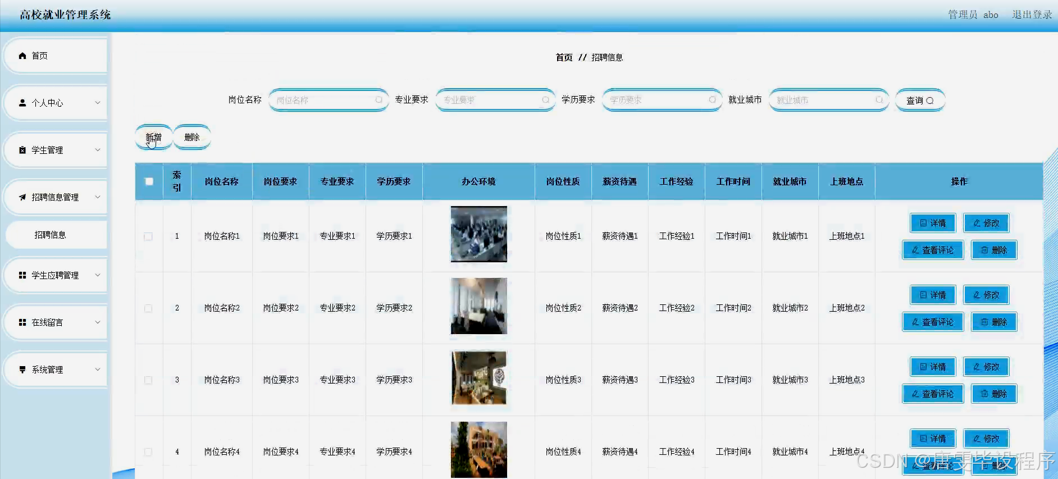Click the home icon beside 首页
The height and width of the screenshot is (479, 1058).
[22, 56]
